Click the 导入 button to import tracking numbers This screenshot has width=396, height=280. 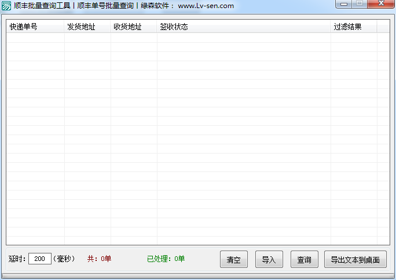269,259
